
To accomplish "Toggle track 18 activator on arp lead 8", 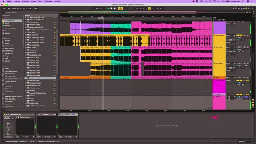I will click(239, 64).
